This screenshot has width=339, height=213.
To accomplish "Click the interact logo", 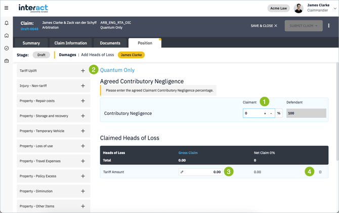I will (x=33, y=8).
